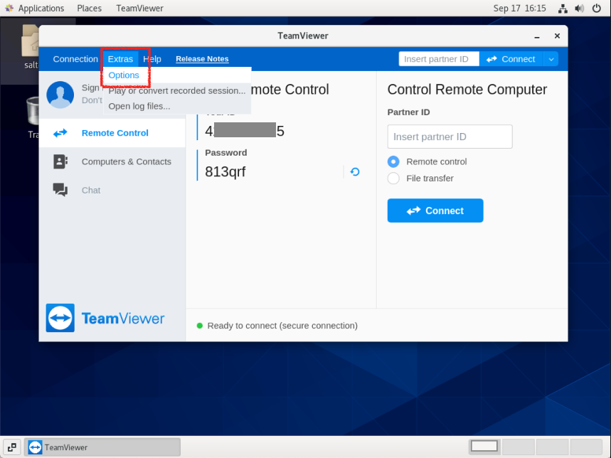The width and height of the screenshot is (611, 458).
Task: Switch to the Chat sidebar tab
Action: [x=112, y=190]
